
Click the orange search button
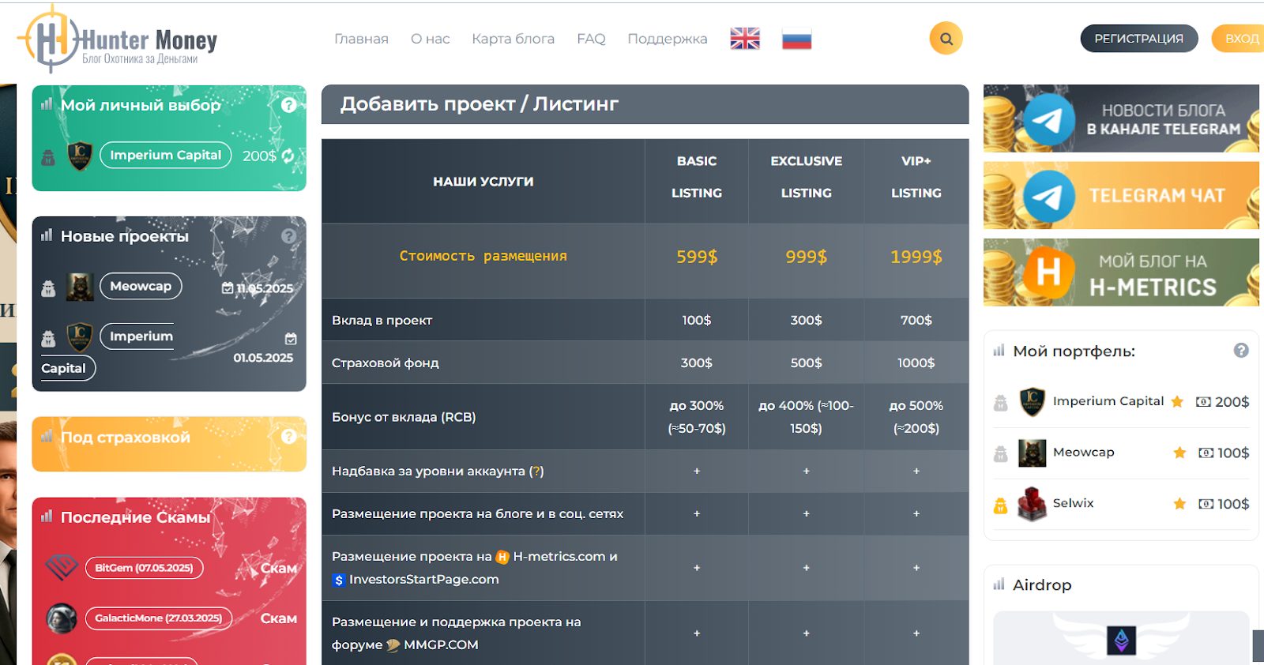[946, 38]
